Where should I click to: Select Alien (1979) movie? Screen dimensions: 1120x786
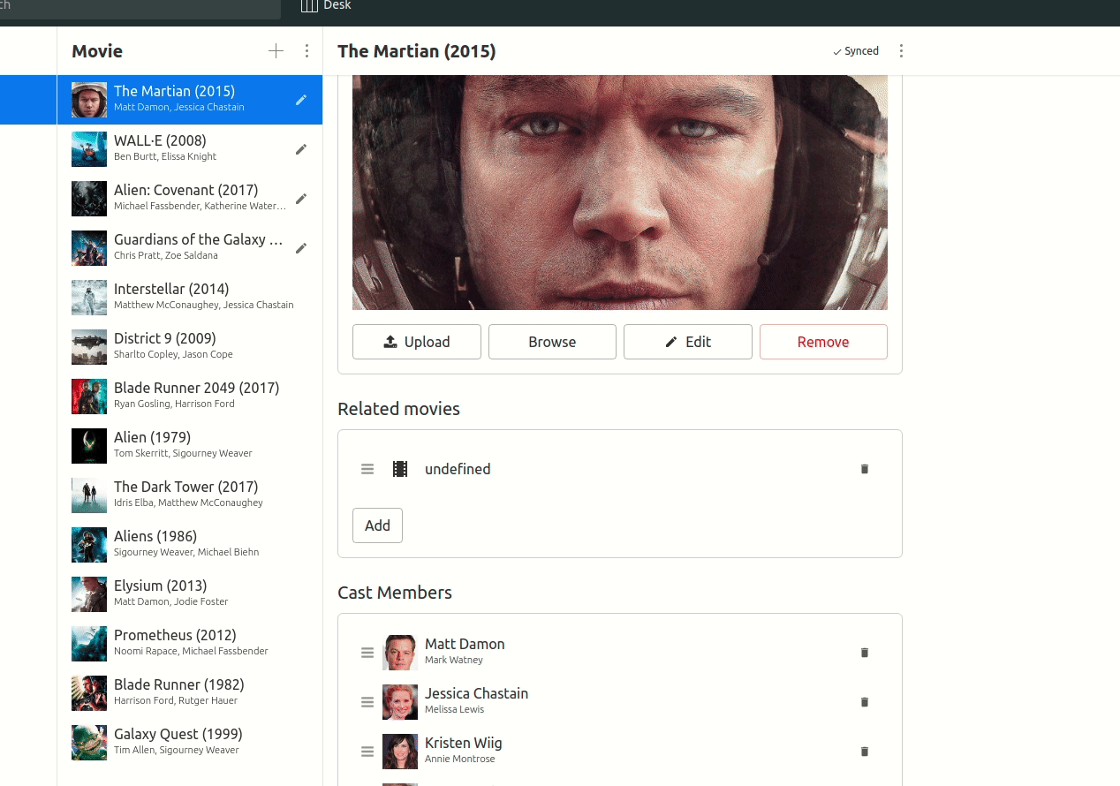(190, 446)
